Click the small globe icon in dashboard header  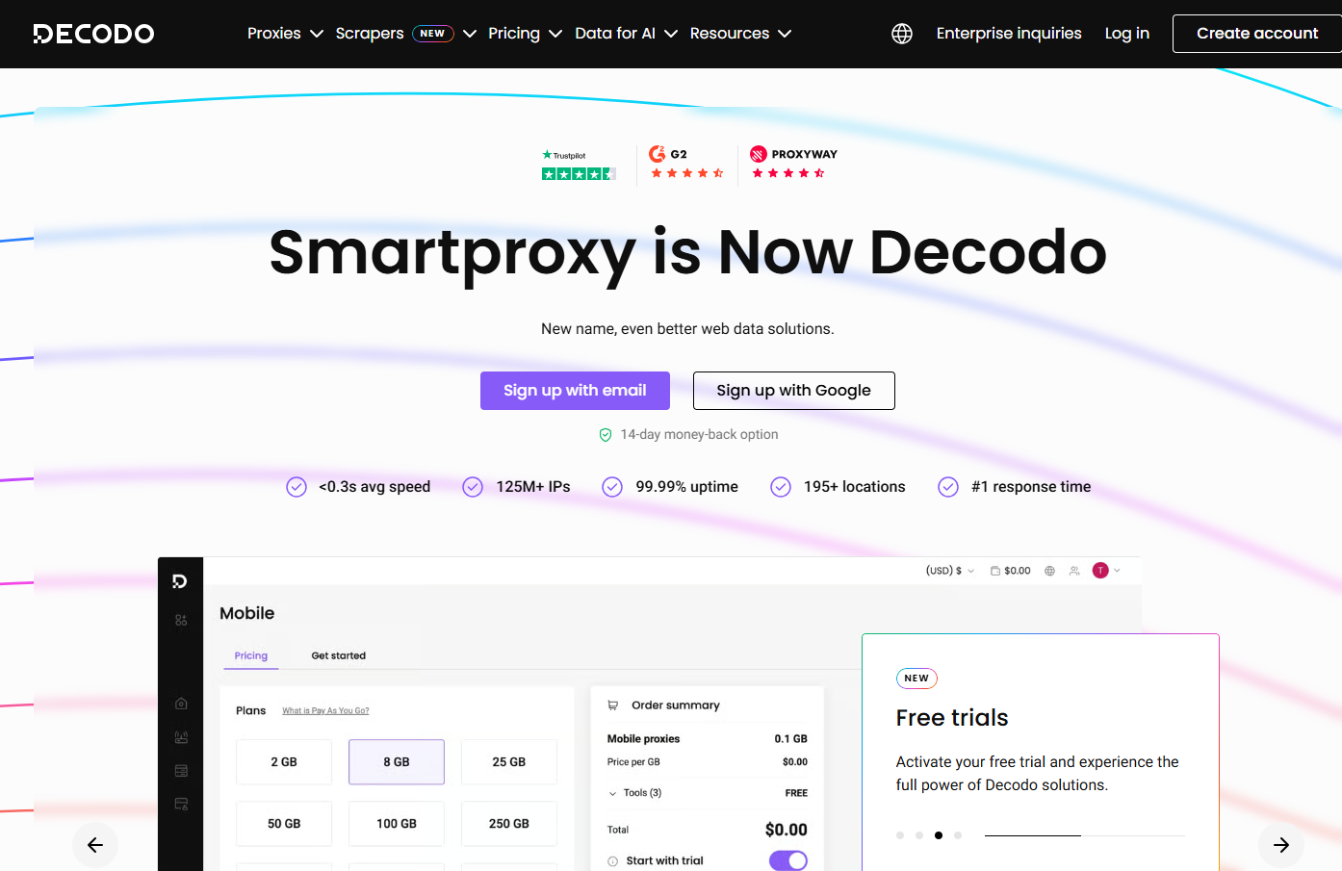tap(1049, 571)
